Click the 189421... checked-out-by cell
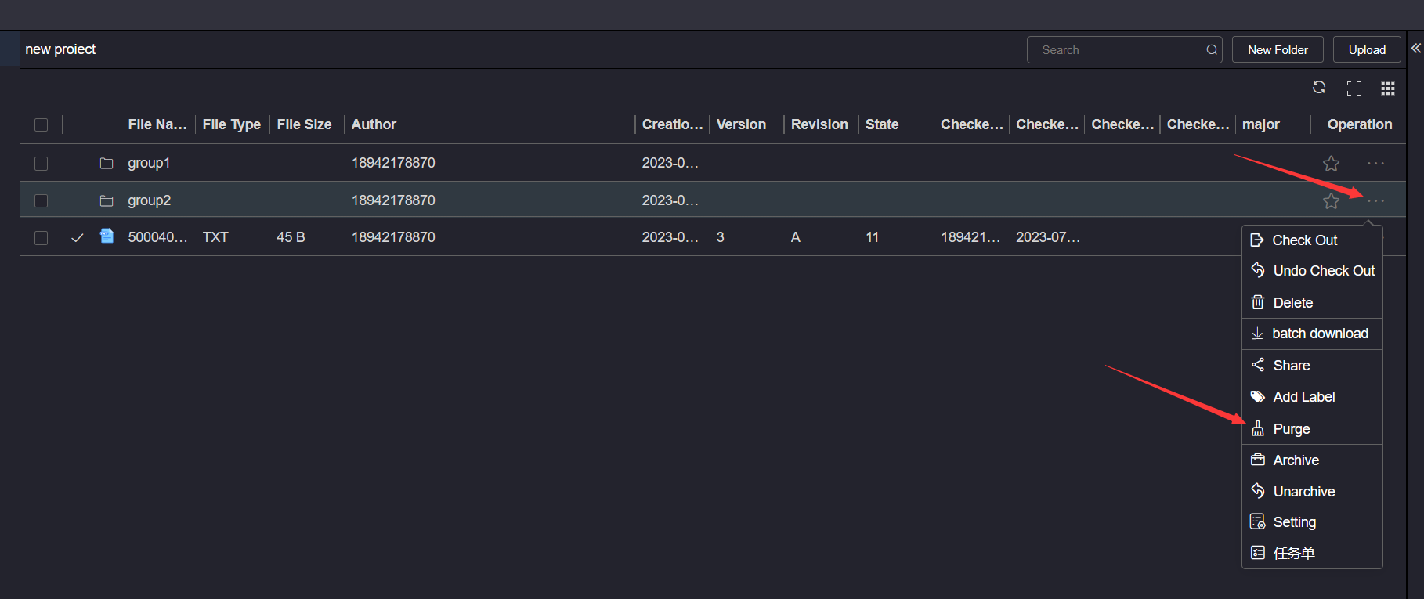The width and height of the screenshot is (1424, 599). point(970,237)
